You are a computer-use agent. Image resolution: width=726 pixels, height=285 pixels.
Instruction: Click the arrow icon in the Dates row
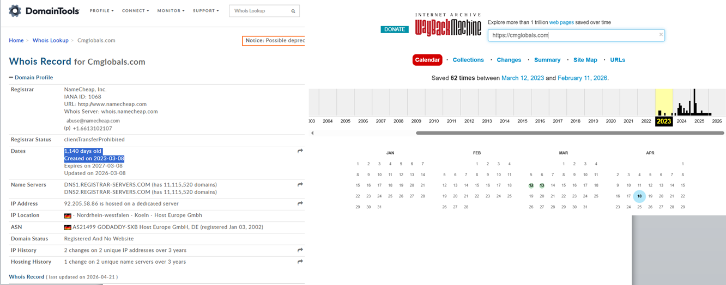pos(300,151)
